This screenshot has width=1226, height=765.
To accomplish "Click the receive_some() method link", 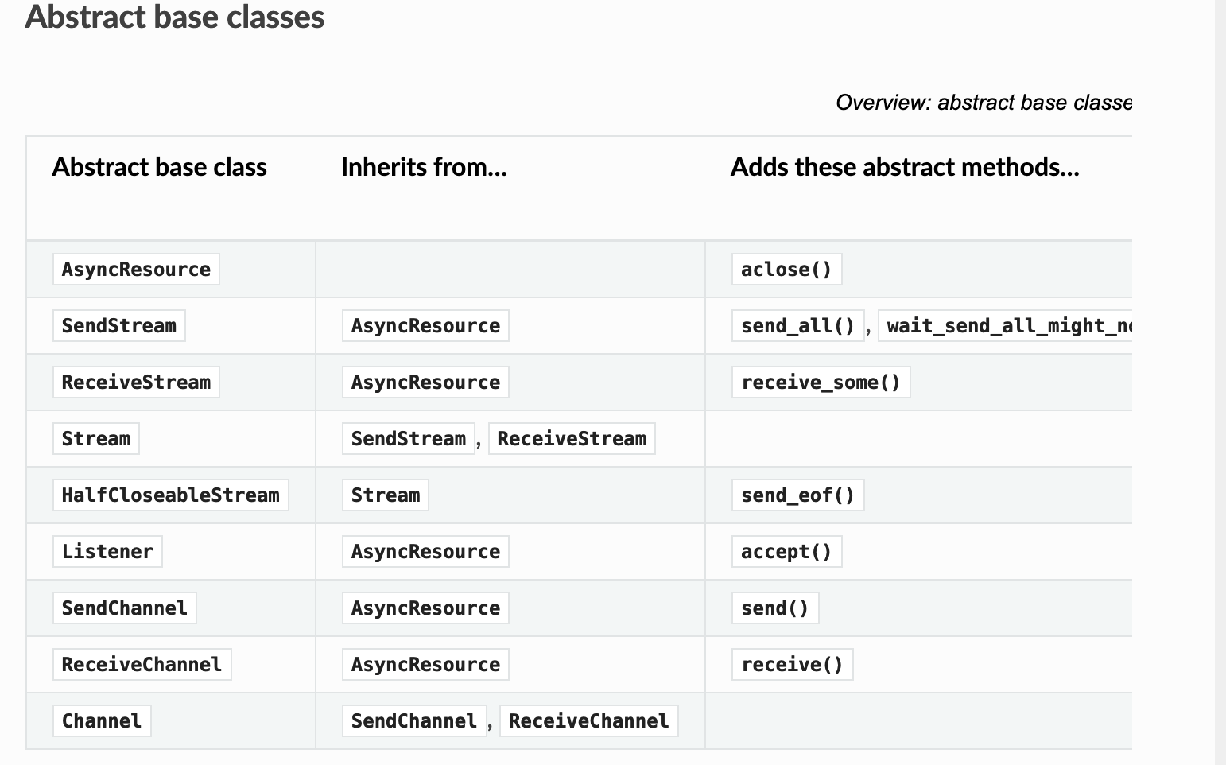I will (821, 382).
